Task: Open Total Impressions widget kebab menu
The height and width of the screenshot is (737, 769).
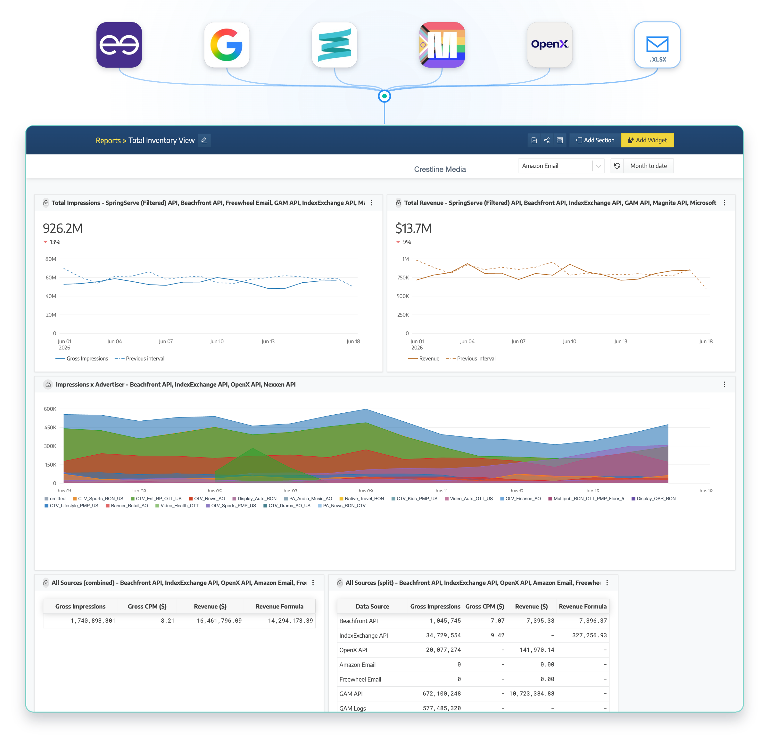Action: pos(372,203)
